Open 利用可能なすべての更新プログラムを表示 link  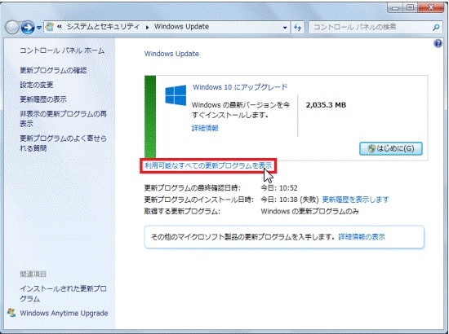point(208,165)
